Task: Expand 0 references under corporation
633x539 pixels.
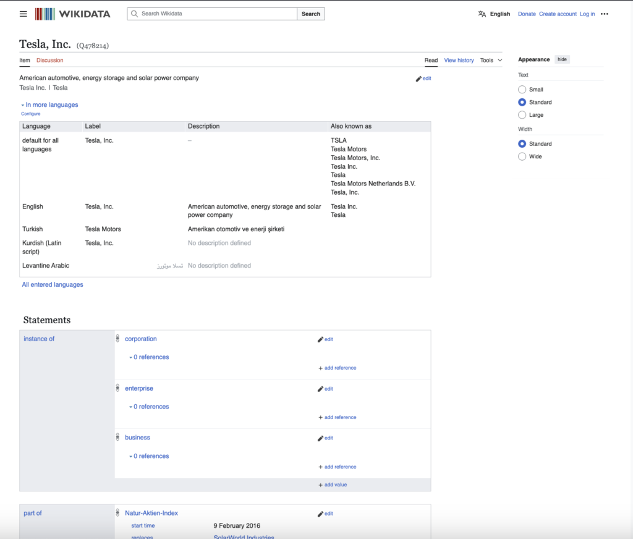Action: tap(149, 357)
